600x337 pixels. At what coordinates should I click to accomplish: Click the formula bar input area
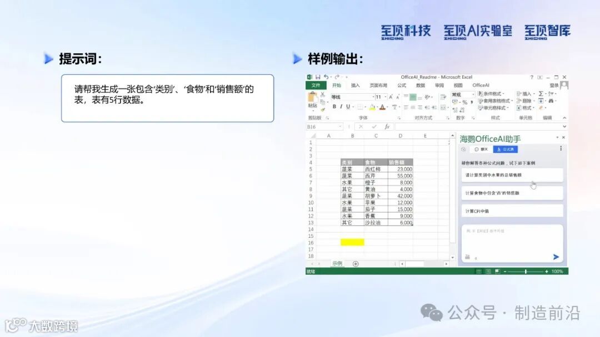point(478,126)
